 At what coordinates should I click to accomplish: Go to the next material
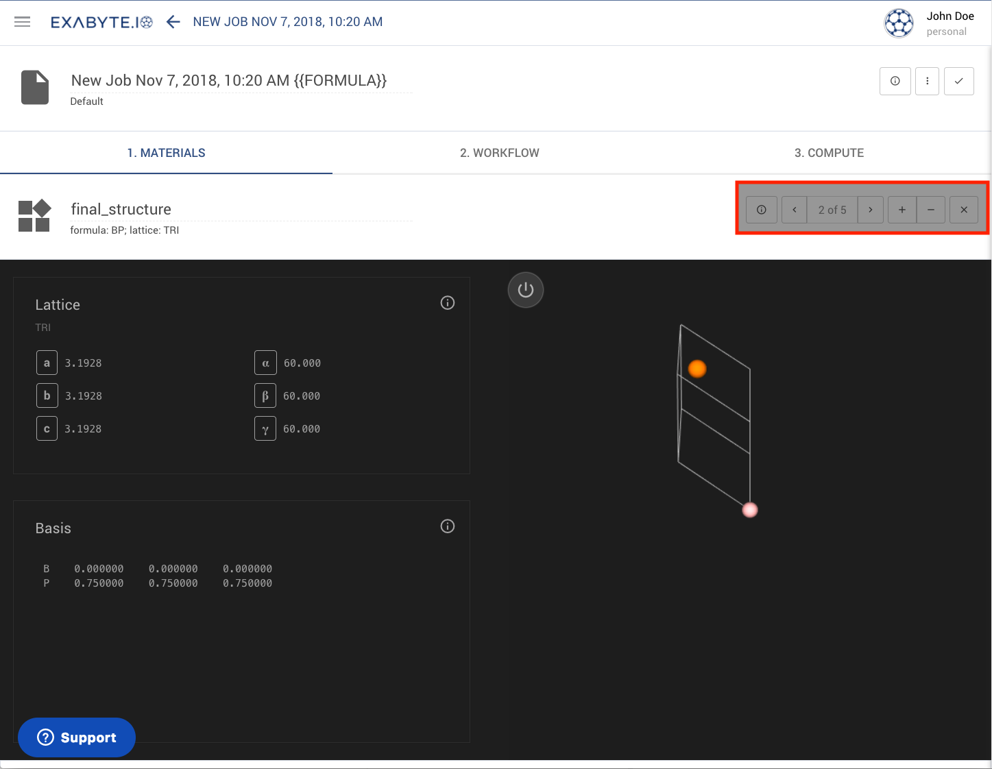point(871,210)
